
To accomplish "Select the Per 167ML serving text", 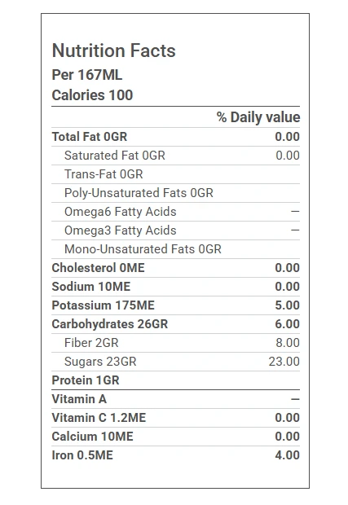I will click(x=87, y=75).
